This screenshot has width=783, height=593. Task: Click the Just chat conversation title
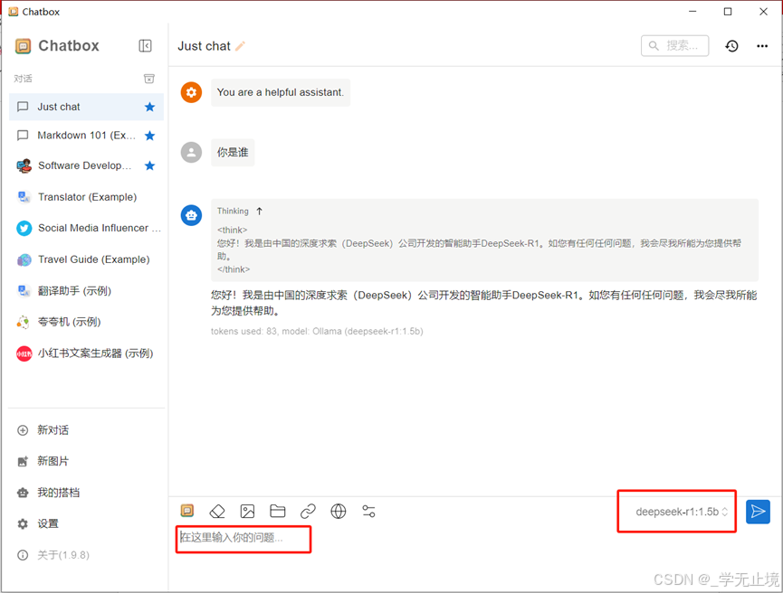tap(205, 46)
